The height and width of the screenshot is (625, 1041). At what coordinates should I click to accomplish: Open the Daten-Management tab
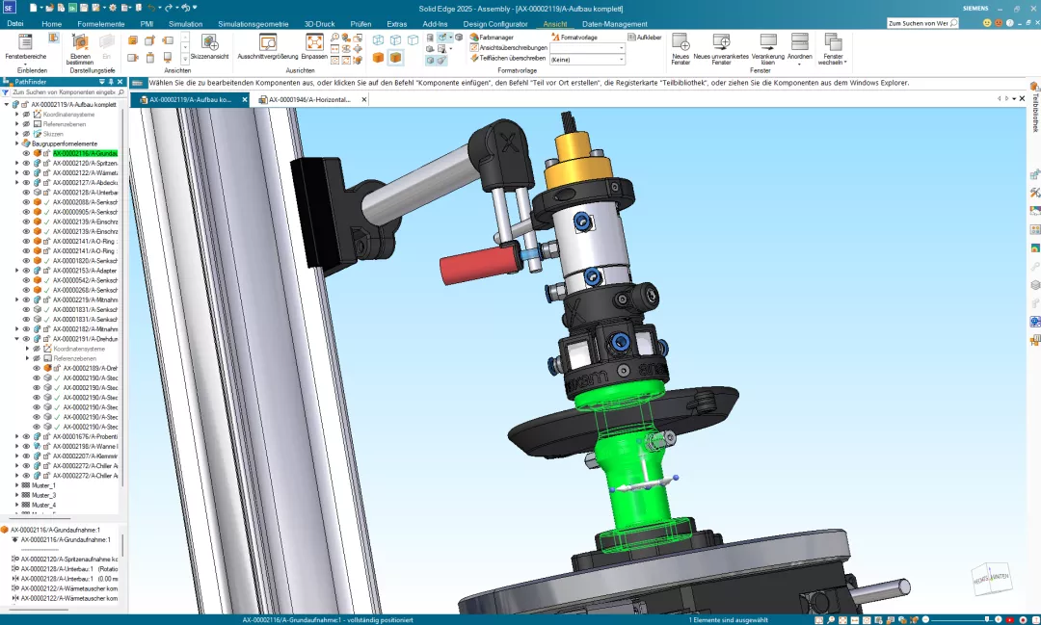point(615,24)
